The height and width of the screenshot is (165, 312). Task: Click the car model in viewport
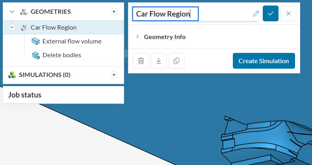coord(267,141)
